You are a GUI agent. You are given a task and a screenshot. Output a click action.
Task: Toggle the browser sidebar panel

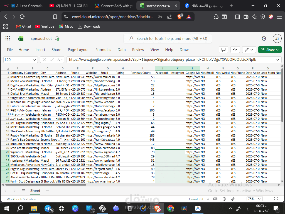point(237,17)
